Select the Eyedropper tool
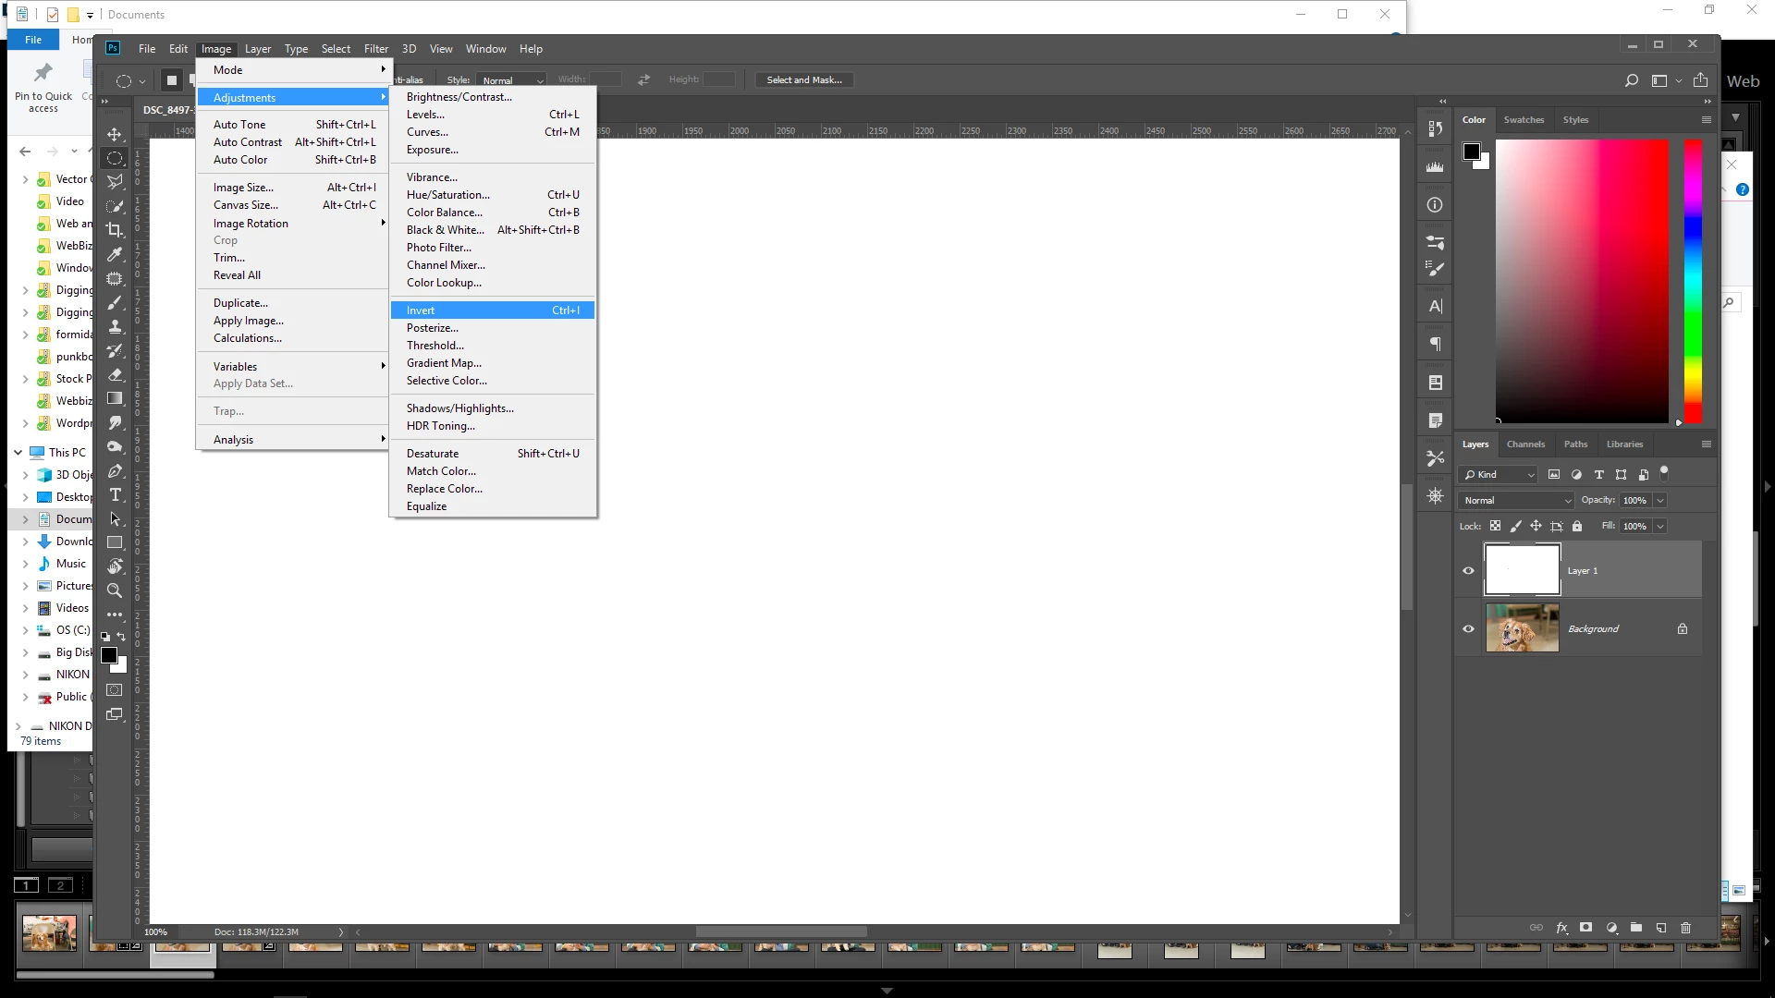This screenshot has width=1775, height=998. [115, 254]
